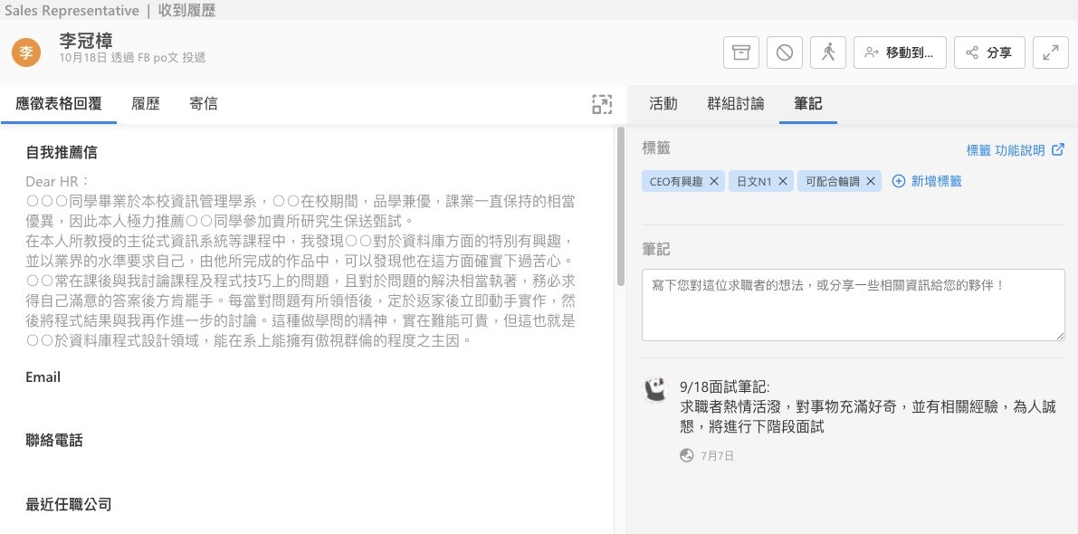Click into the notes text area
Viewport: 1078px width, 534px height.
[x=854, y=305]
